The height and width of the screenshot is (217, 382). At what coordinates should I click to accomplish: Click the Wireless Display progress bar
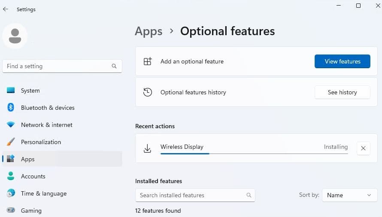[254, 154]
